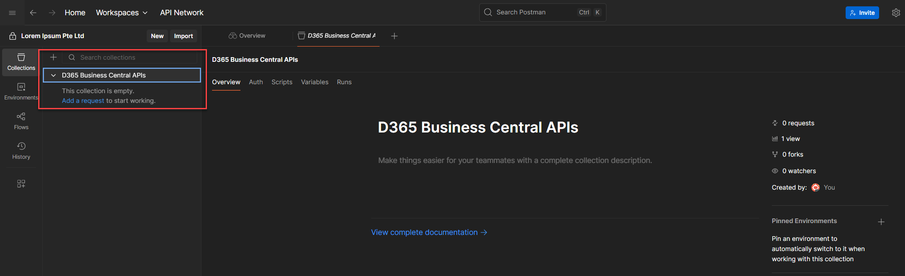Switch to the workspace Overview tab
The image size is (905, 276).
(247, 36)
